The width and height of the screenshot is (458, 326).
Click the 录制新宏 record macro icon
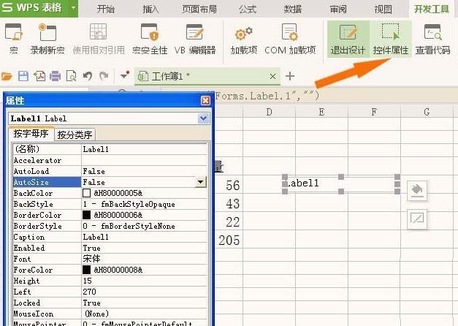pyautogui.click(x=47, y=39)
